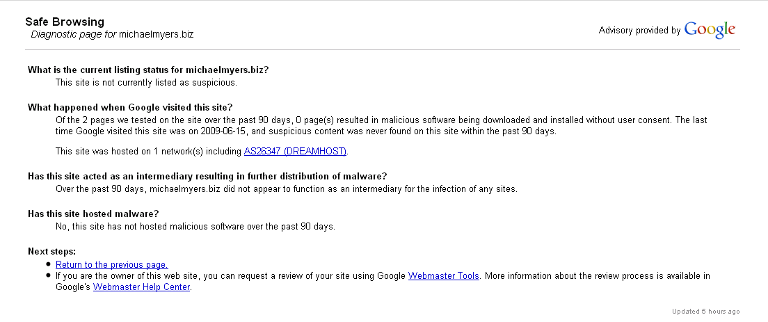Screen dimensions: 768x322
Task: Open Webmaster Tools link
Action: (443, 276)
